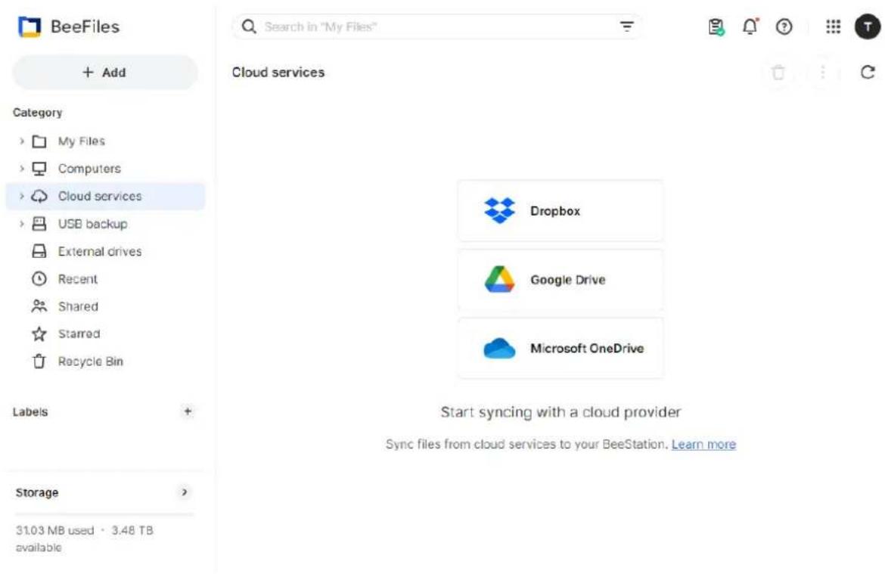This screenshot has width=885, height=574.
Task: Click the USB backup drive icon
Action: click(x=39, y=224)
